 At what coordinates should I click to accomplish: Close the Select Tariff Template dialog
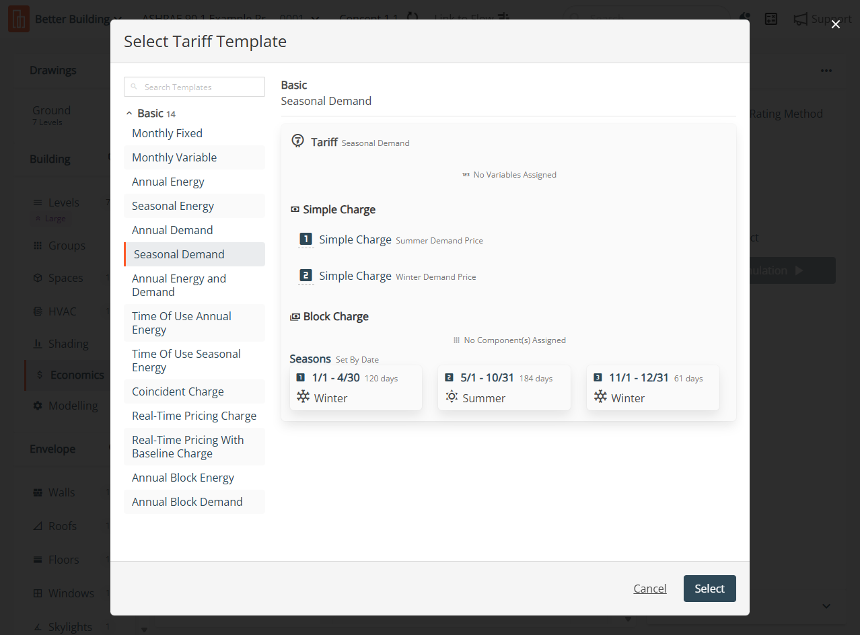point(835,24)
